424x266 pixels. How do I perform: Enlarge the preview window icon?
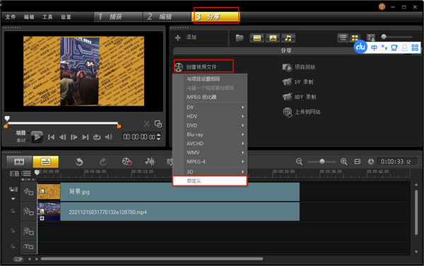click(158, 124)
